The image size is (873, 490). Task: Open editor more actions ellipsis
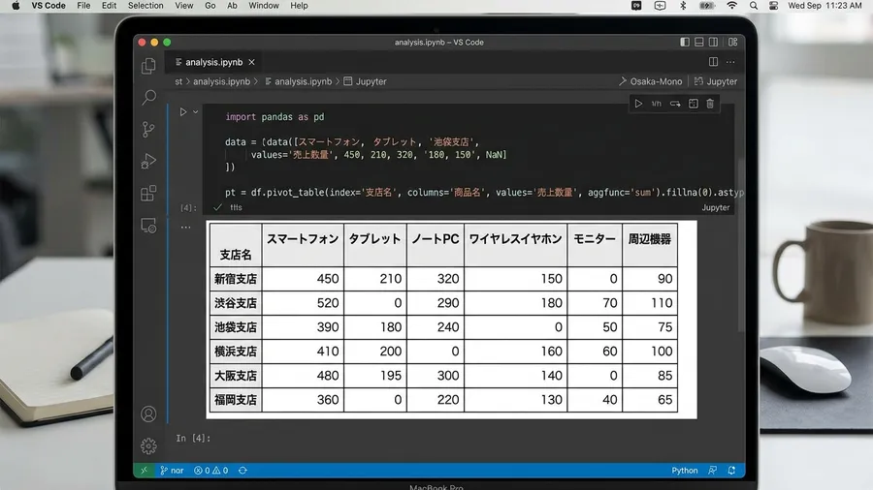point(730,62)
